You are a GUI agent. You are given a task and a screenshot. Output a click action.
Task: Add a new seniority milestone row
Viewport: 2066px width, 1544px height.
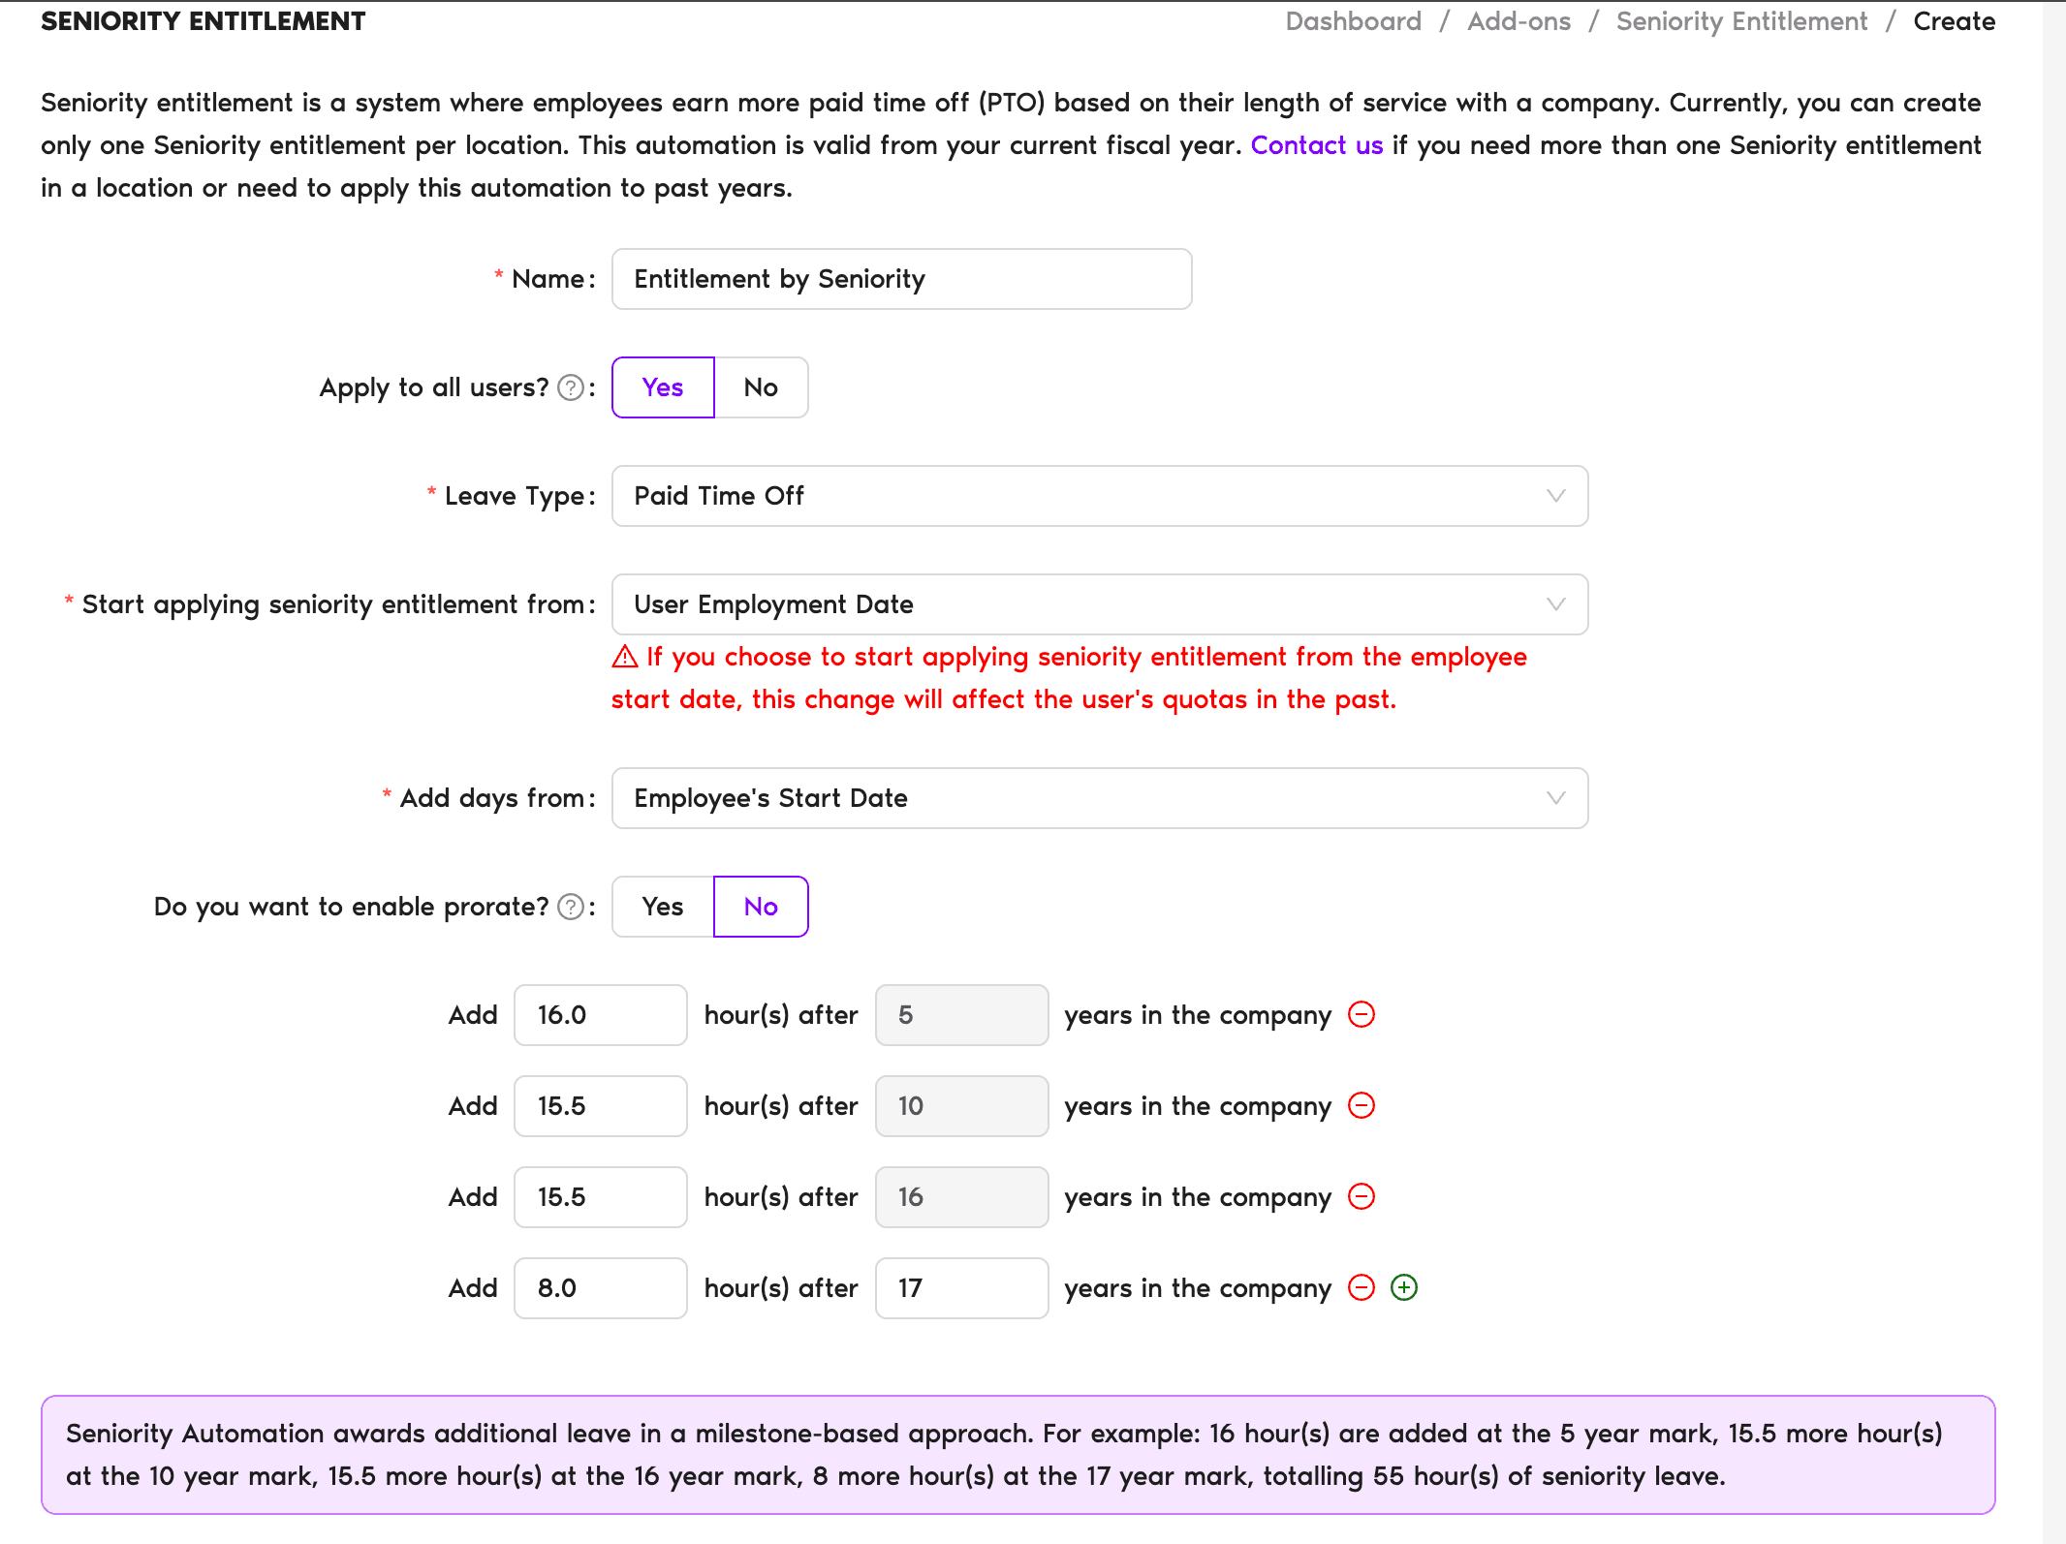[x=1404, y=1287]
